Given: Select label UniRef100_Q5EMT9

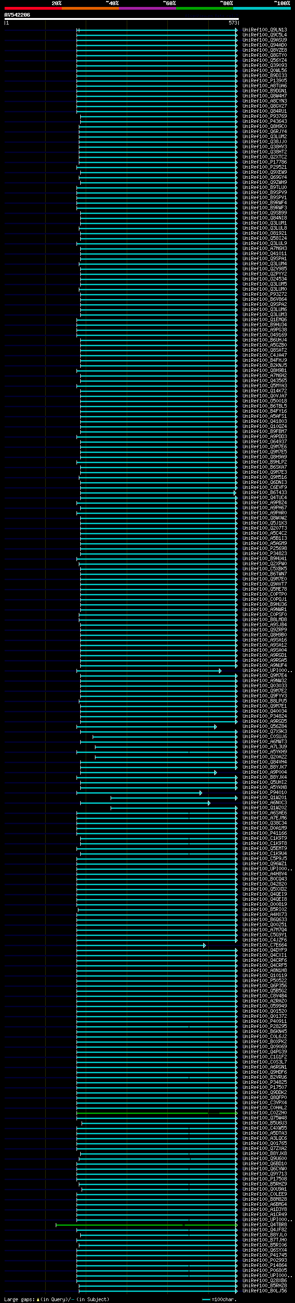Looking at the screenshot, I should click(x=265, y=848).
